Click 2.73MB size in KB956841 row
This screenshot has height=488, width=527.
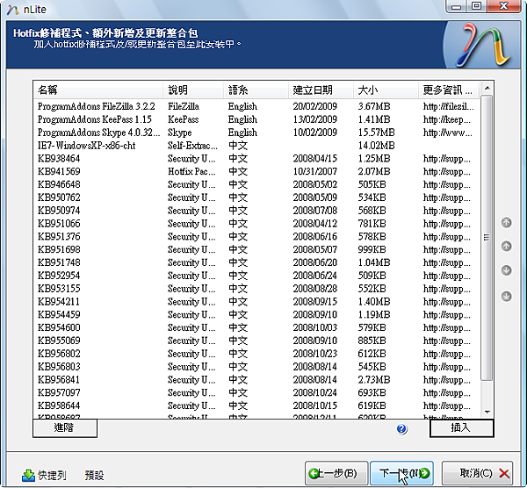click(374, 379)
